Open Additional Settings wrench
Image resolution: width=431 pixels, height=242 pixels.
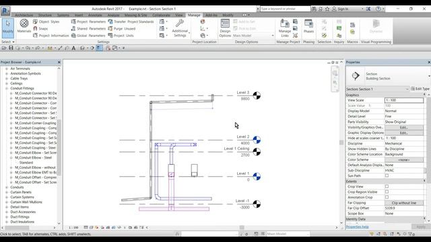pos(180,28)
